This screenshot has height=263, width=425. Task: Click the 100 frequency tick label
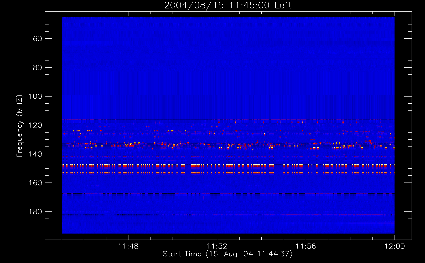tap(35, 96)
